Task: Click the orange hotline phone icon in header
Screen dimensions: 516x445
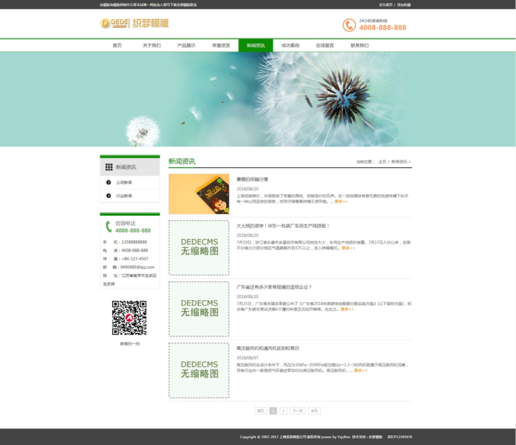Action: click(x=349, y=25)
